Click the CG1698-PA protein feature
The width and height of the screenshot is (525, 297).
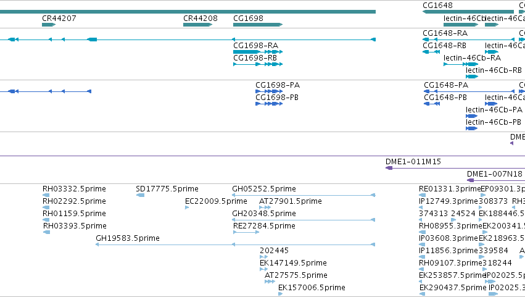(x=269, y=91)
